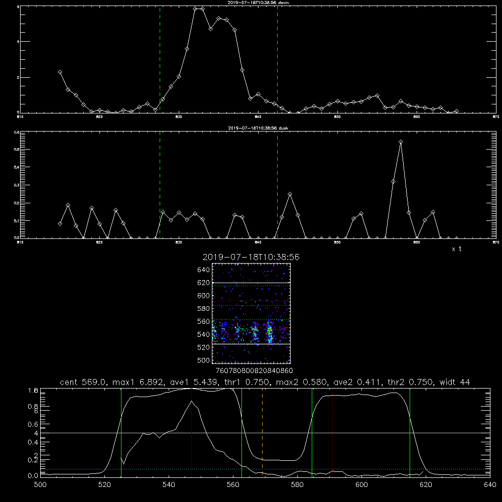Click the '760780800820840860' spectrogram x-axis labels
502x502 pixels.
255,371
